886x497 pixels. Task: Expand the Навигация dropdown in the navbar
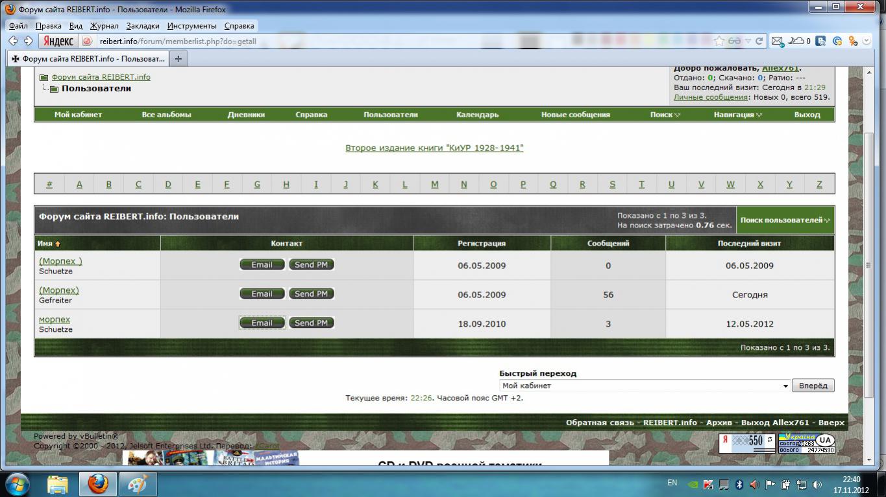point(737,115)
